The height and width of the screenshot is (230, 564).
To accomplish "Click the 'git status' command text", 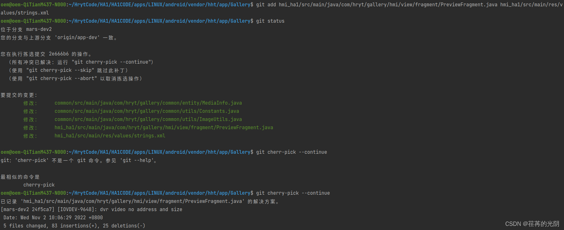I will (270, 21).
